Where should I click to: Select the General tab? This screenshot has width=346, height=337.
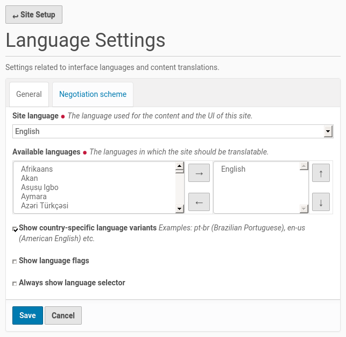(29, 94)
